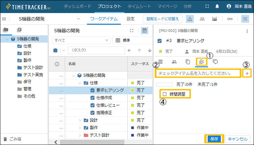Select その他 folder in the left tree
The width and height of the screenshot is (254, 145).
click(x=26, y=96)
